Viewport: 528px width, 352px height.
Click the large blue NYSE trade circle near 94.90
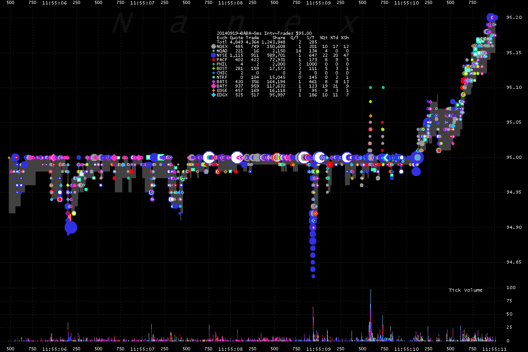pyautogui.click(x=71, y=227)
